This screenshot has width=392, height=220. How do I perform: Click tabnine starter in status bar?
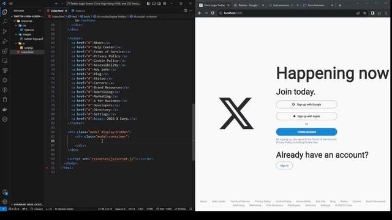(64, 209)
